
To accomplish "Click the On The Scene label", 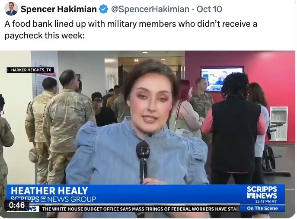I will coord(262,208).
